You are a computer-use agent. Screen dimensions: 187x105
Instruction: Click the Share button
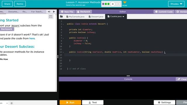[x=7, y=4]
